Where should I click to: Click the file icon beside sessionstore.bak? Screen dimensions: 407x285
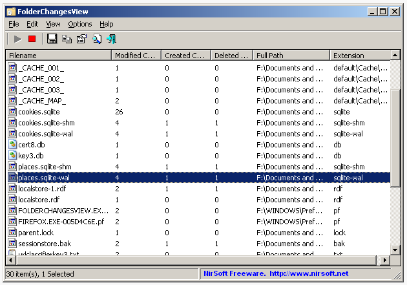pyautogui.click(x=12, y=244)
